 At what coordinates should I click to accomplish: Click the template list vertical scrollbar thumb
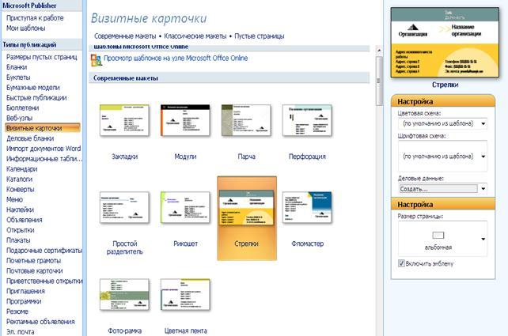click(x=378, y=81)
